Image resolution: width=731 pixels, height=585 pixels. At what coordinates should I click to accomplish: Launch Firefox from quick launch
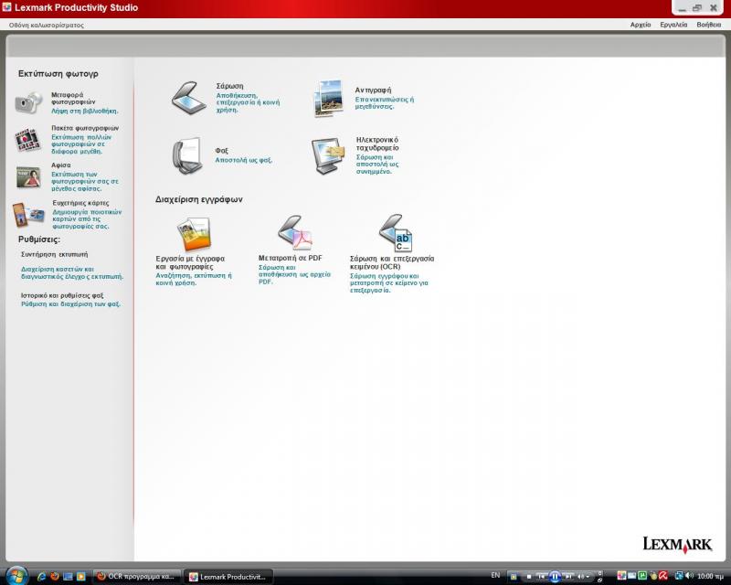tap(55, 576)
